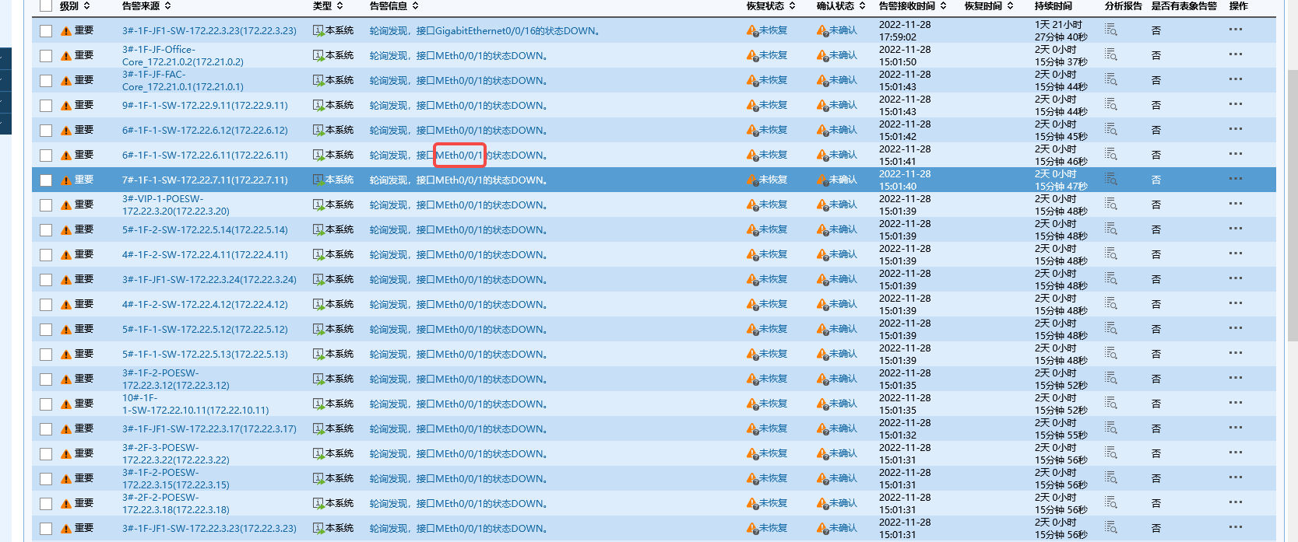
Task: Sort by 类型 column arrows
Action: coord(339,5)
